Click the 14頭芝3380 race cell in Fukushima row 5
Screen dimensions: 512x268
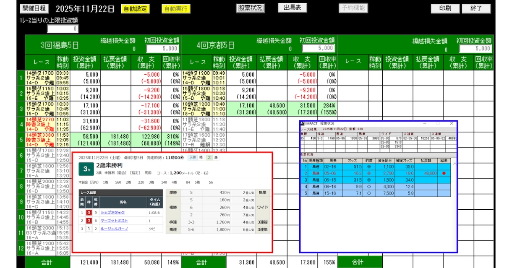tap(40, 139)
